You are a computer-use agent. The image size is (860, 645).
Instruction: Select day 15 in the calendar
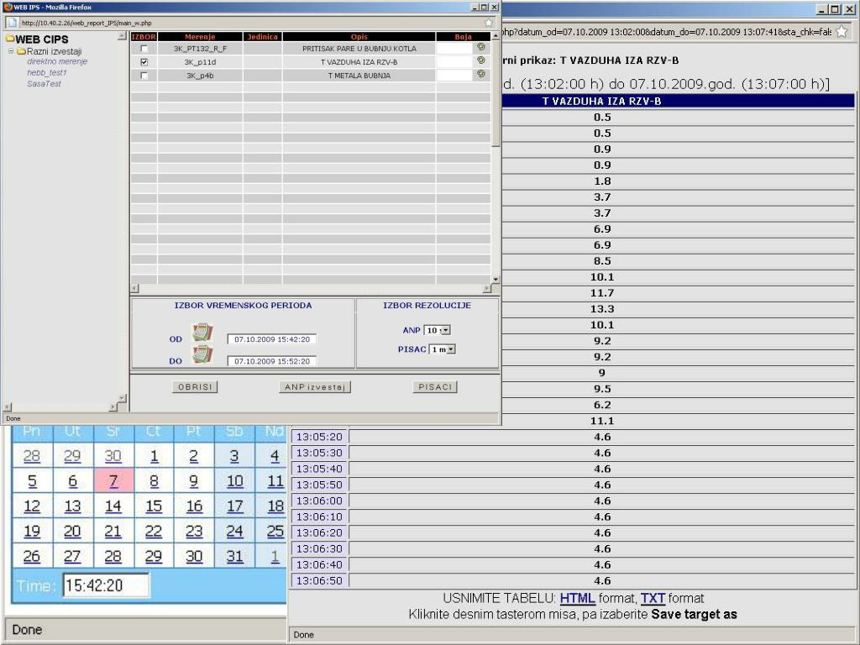(x=155, y=506)
